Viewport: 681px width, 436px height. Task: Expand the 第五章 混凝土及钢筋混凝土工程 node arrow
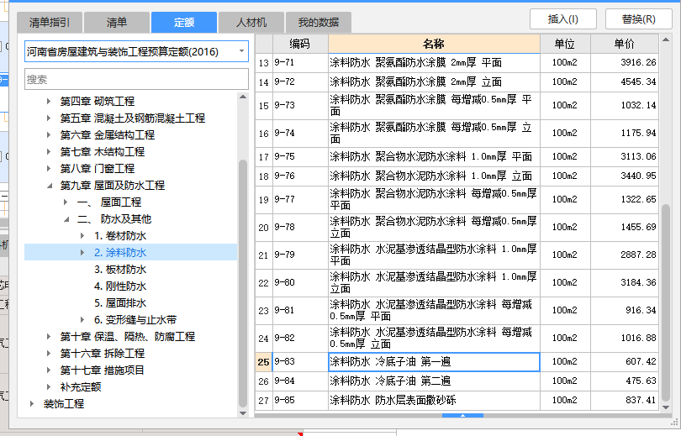pyautogui.click(x=49, y=118)
